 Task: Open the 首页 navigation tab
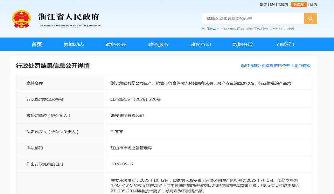37,44
